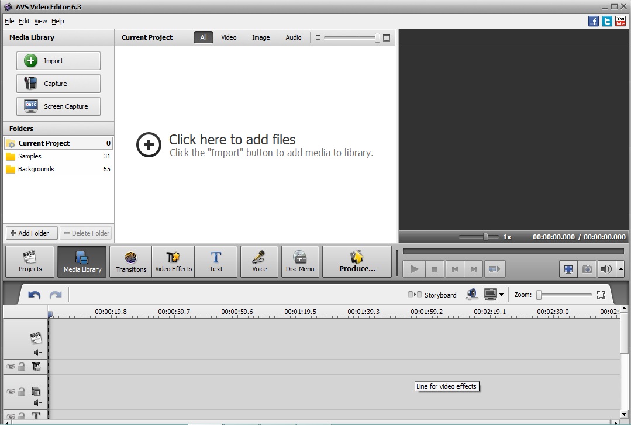Open the Help menu
This screenshot has height=425, width=631.
coord(57,21)
